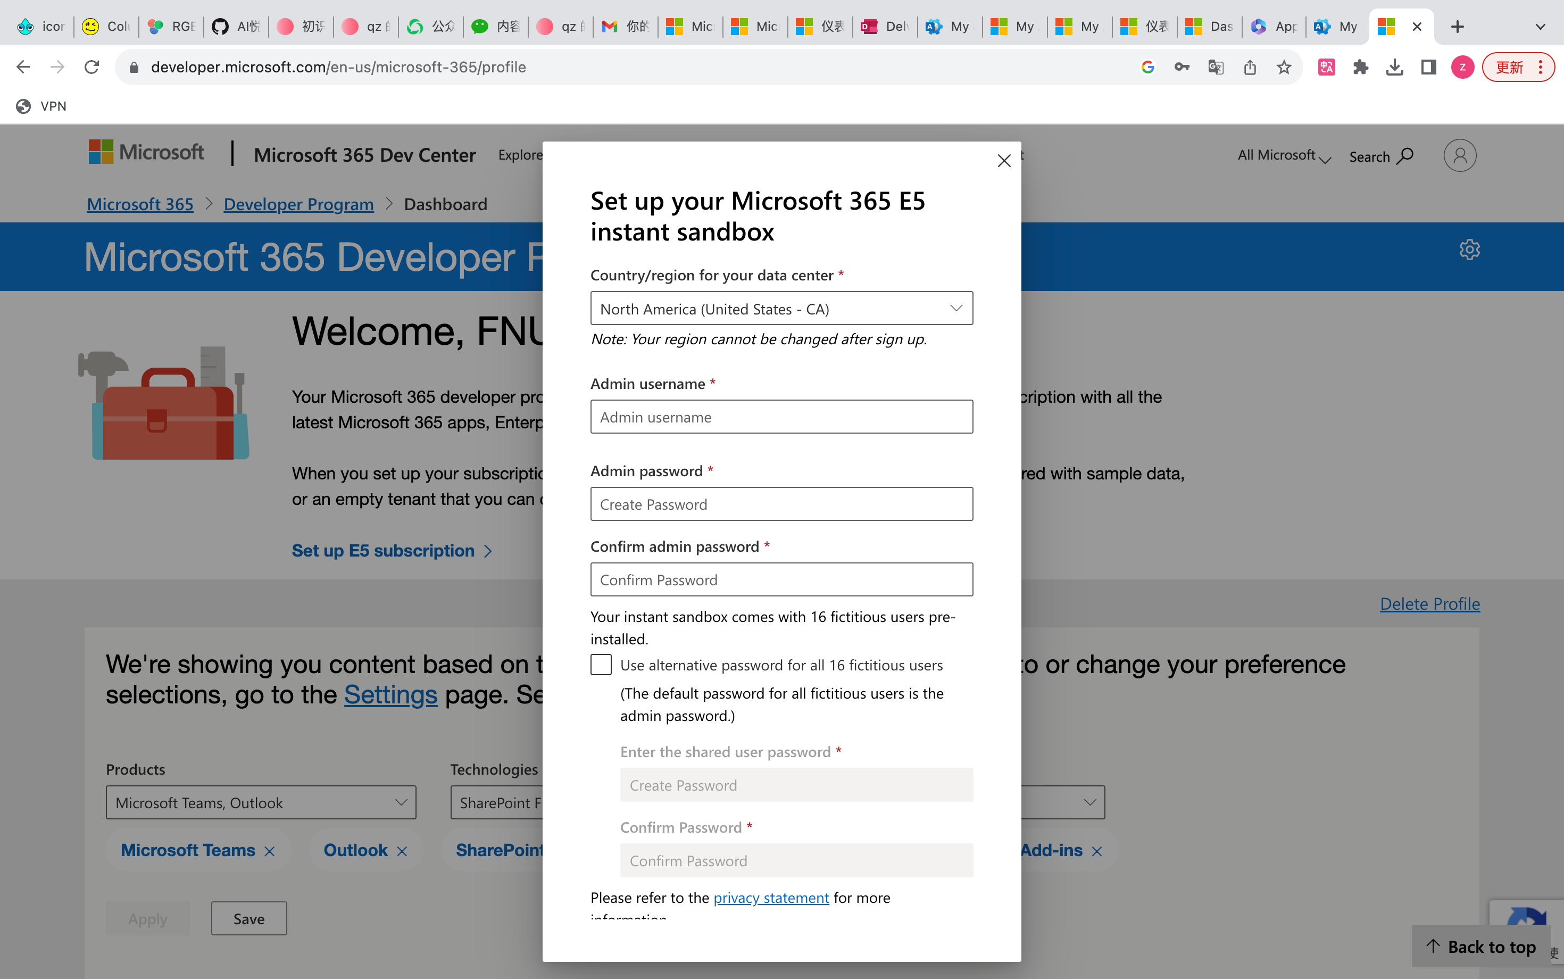Open the extensions puzzle icon

tap(1360, 67)
